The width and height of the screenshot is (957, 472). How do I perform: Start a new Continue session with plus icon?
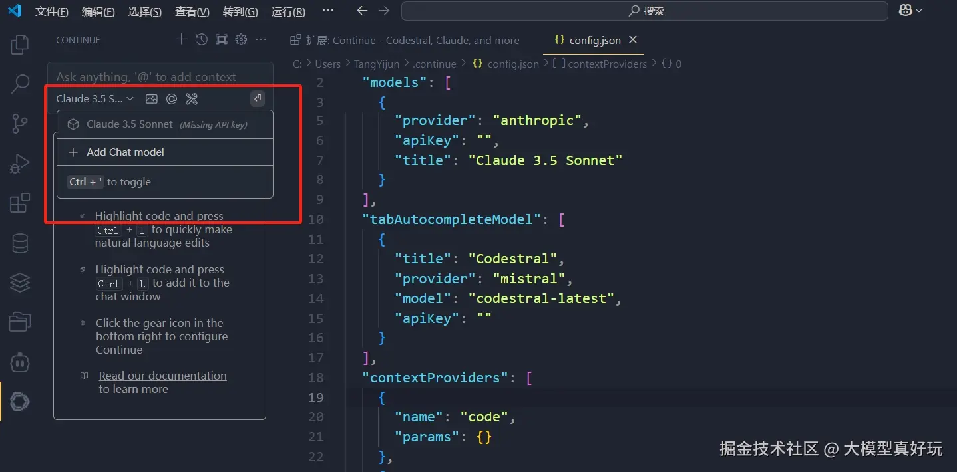click(x=181, y=39)
